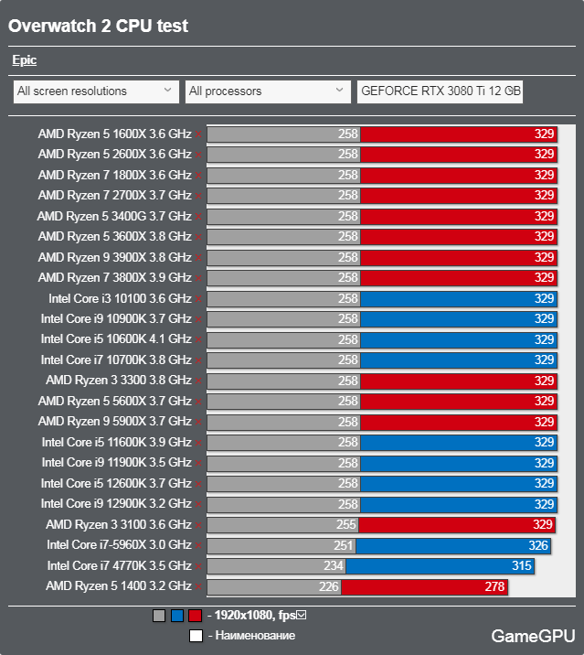
Task: Remove AMD Ryzen 5 1400 row via red X
Action: [x=198, y=587]
